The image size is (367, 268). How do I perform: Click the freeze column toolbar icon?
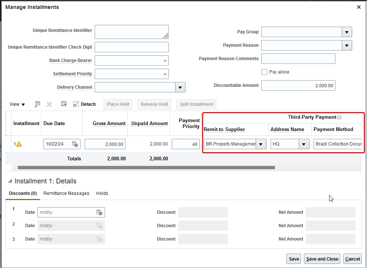point(37,104)
